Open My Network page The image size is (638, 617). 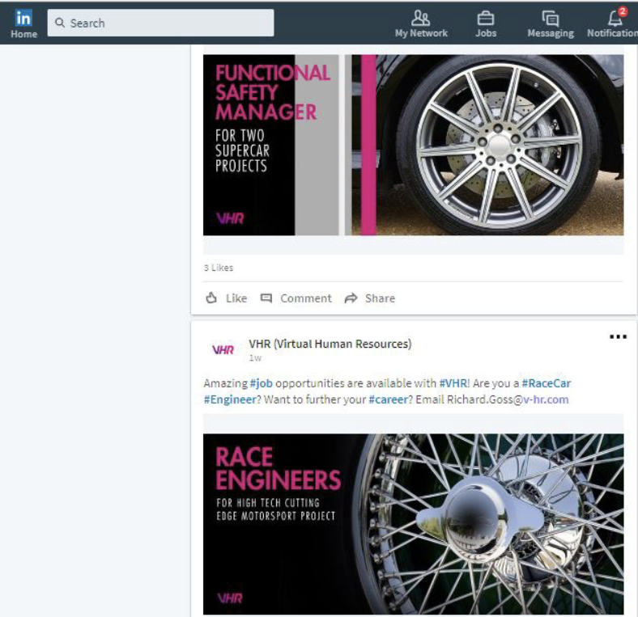coord(421,24)
